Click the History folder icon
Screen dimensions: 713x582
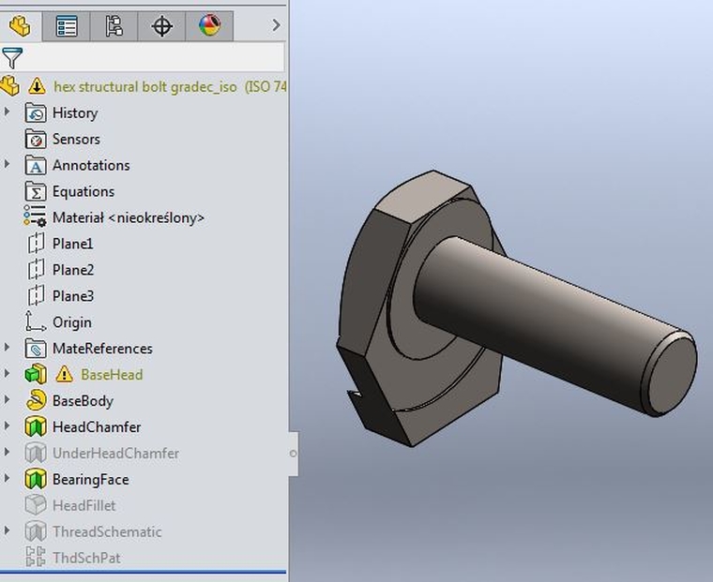tap(36, 112)
